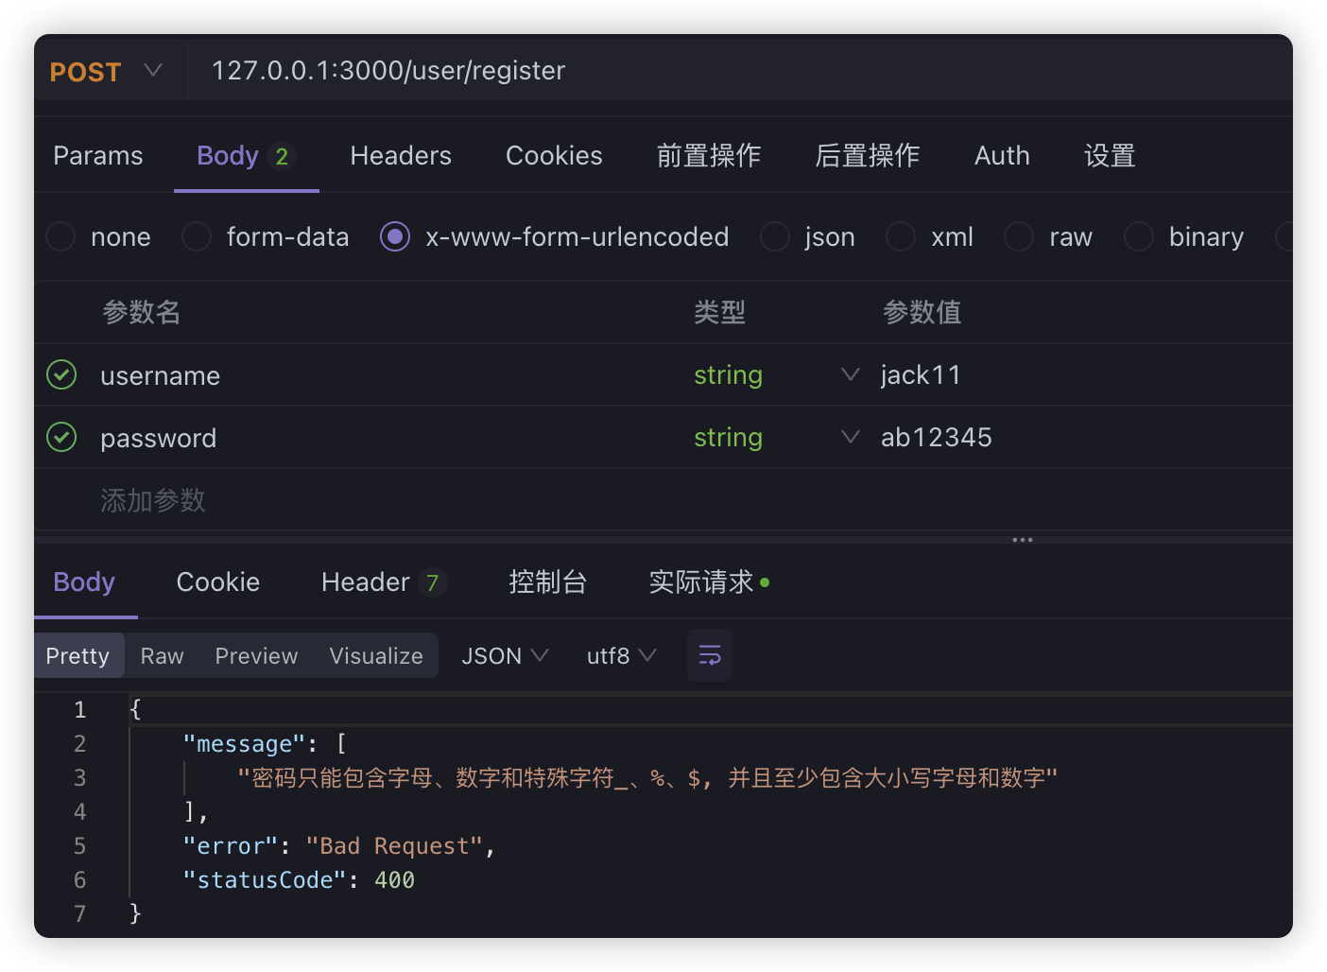Toggle word wrap icon in response toolbar
Screen dimensions: 1327x972
coord(709,655)
